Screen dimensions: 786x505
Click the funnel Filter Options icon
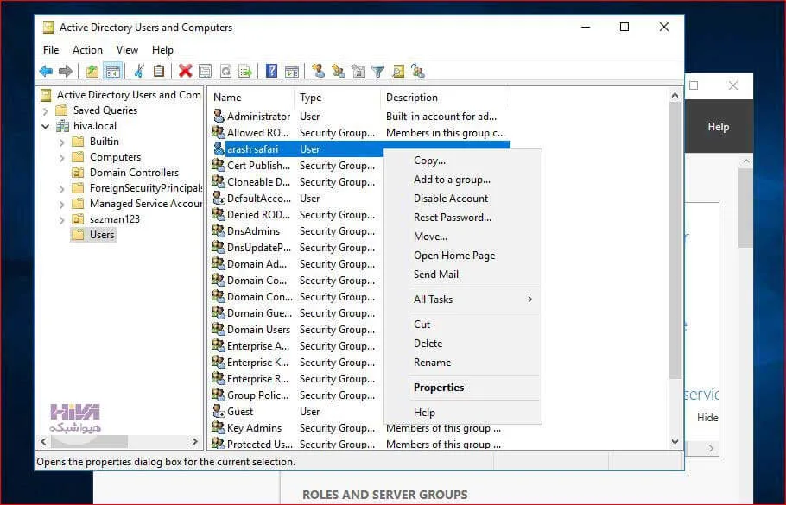click(378, 71)
